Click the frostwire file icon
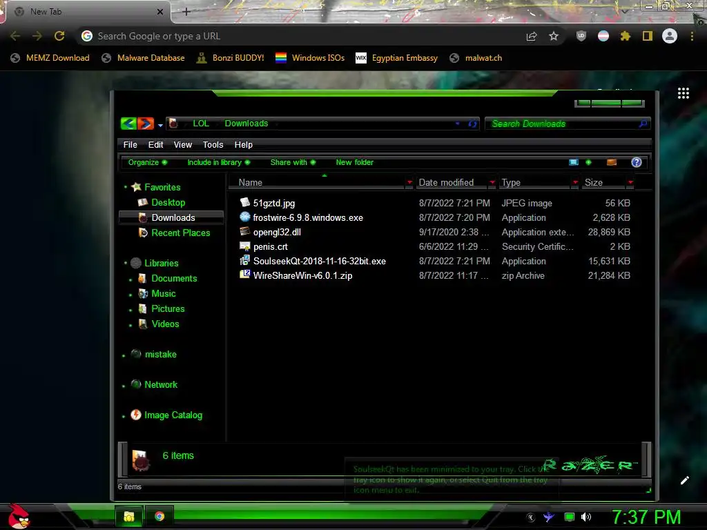This screenshot has width=707, height=530. pos(245,217)
